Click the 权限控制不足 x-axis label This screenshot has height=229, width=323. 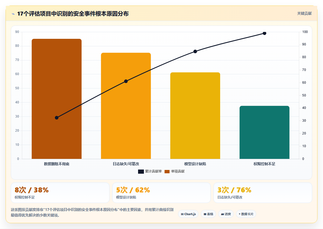click(x=264, y=164)
